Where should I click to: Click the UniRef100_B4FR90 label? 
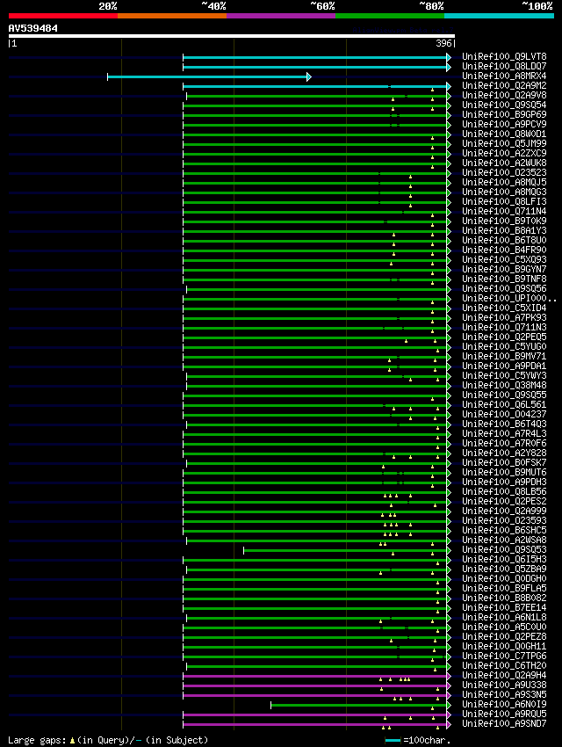504,250
